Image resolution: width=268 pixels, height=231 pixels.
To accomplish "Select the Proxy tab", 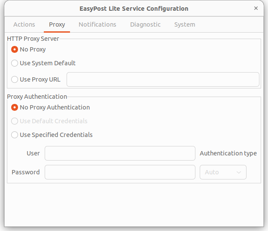I will click(x=57, y=24).
